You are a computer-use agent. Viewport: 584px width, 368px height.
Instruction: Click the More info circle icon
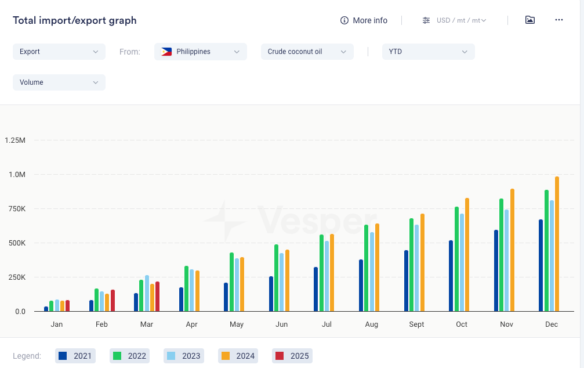coord(344,20)
